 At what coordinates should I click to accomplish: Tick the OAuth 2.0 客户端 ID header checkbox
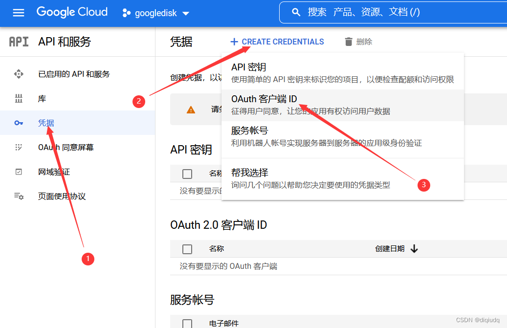click(x=187, y=249)
